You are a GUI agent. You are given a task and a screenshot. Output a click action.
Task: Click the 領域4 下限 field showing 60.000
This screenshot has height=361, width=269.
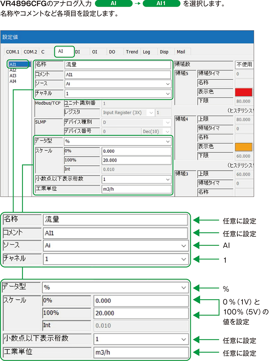click(x=244, y=156)
